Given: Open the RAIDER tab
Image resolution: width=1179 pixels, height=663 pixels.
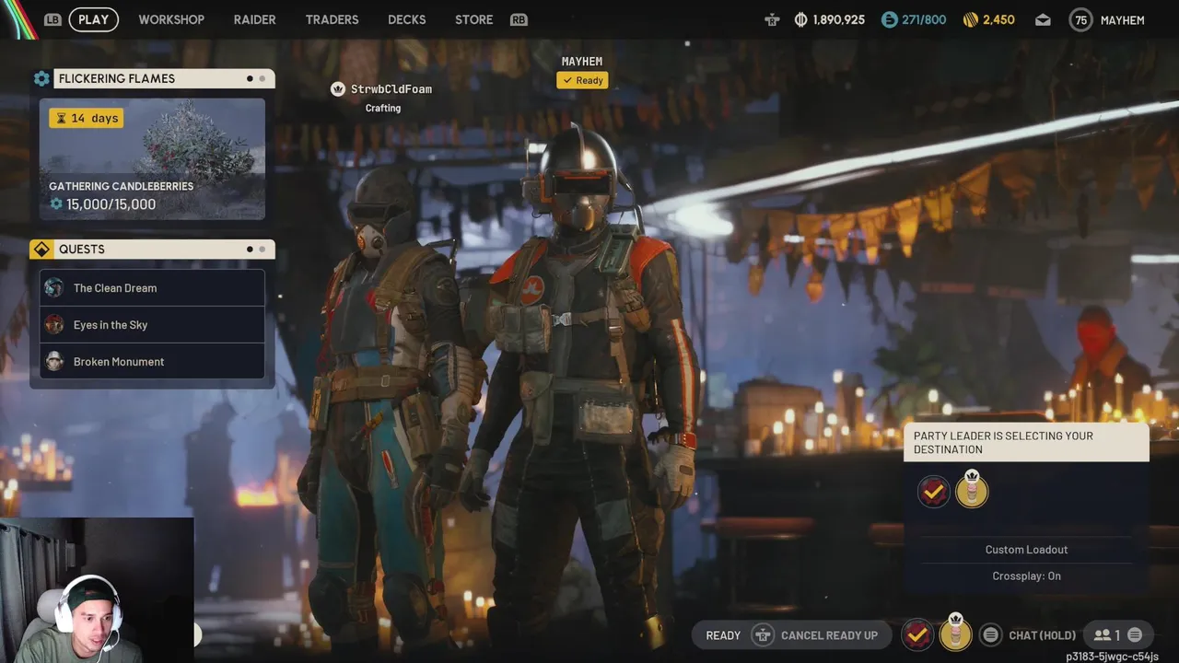Looking at the screenshot, I should 254,19.
